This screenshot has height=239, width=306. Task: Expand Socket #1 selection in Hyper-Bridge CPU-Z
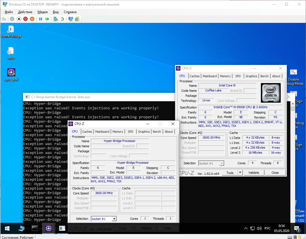(x=114, y=219)
